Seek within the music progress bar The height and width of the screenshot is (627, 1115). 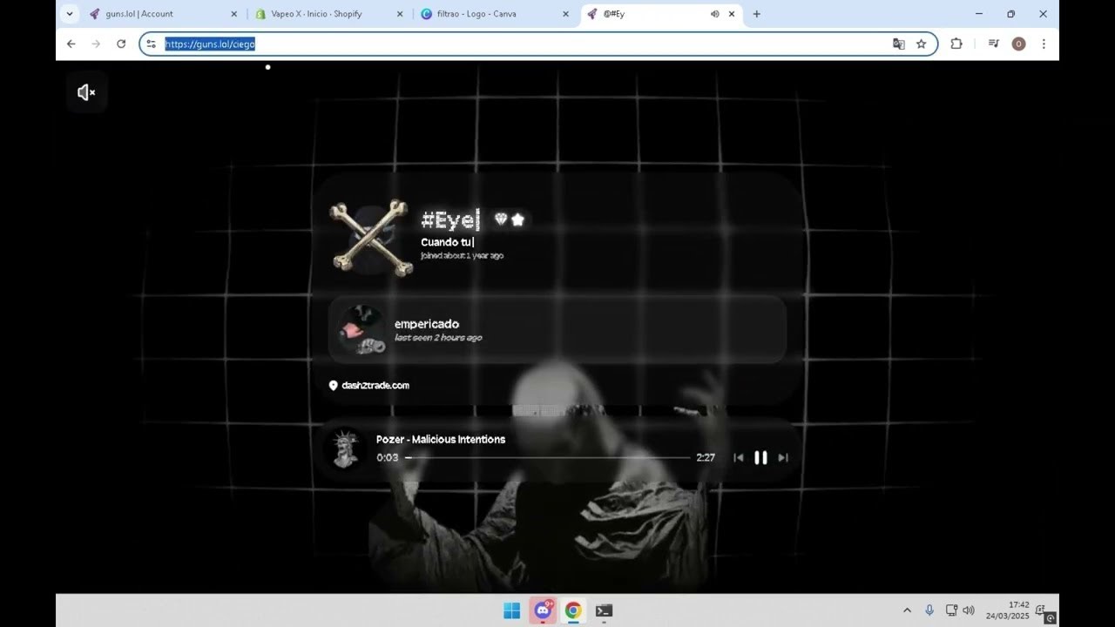(x=547, y=457)
